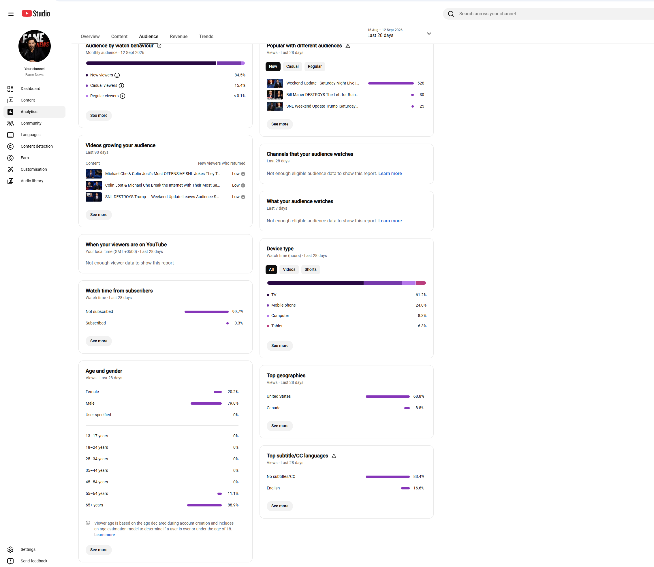Open the Content sidebar icon

pyautogui.click(x=10, y=100)
